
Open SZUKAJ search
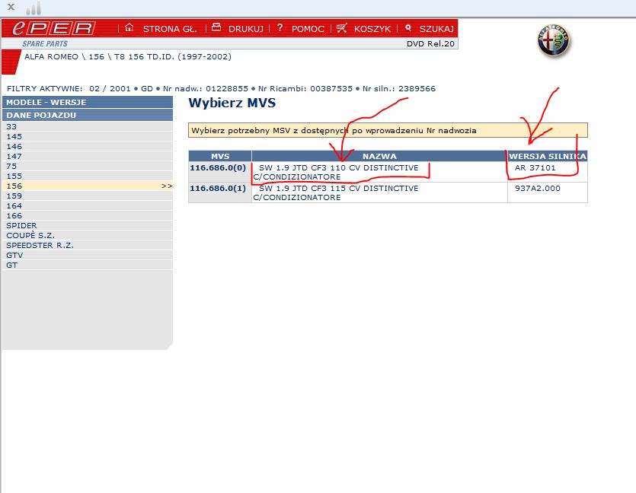coord(436,29)
